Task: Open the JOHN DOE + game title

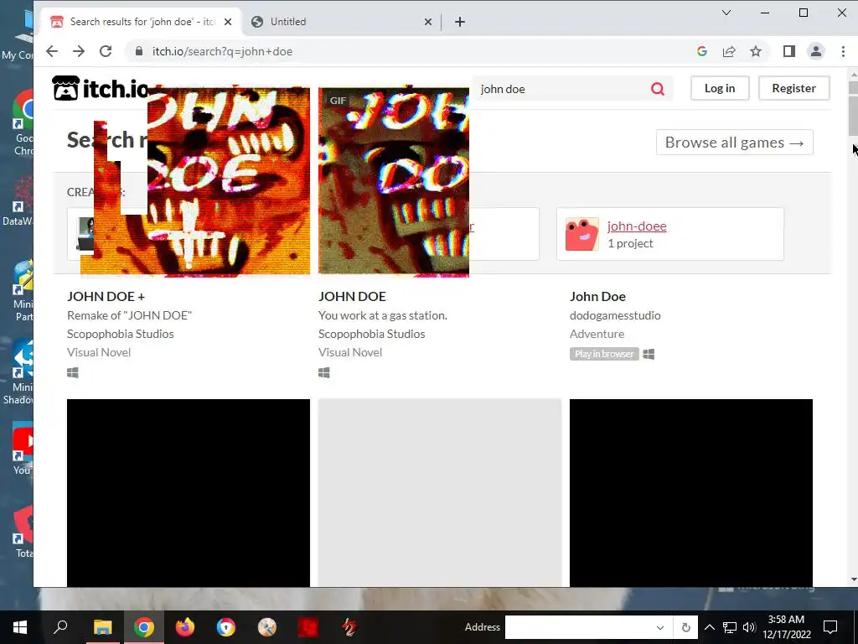Action: click(x=106, y=296)
